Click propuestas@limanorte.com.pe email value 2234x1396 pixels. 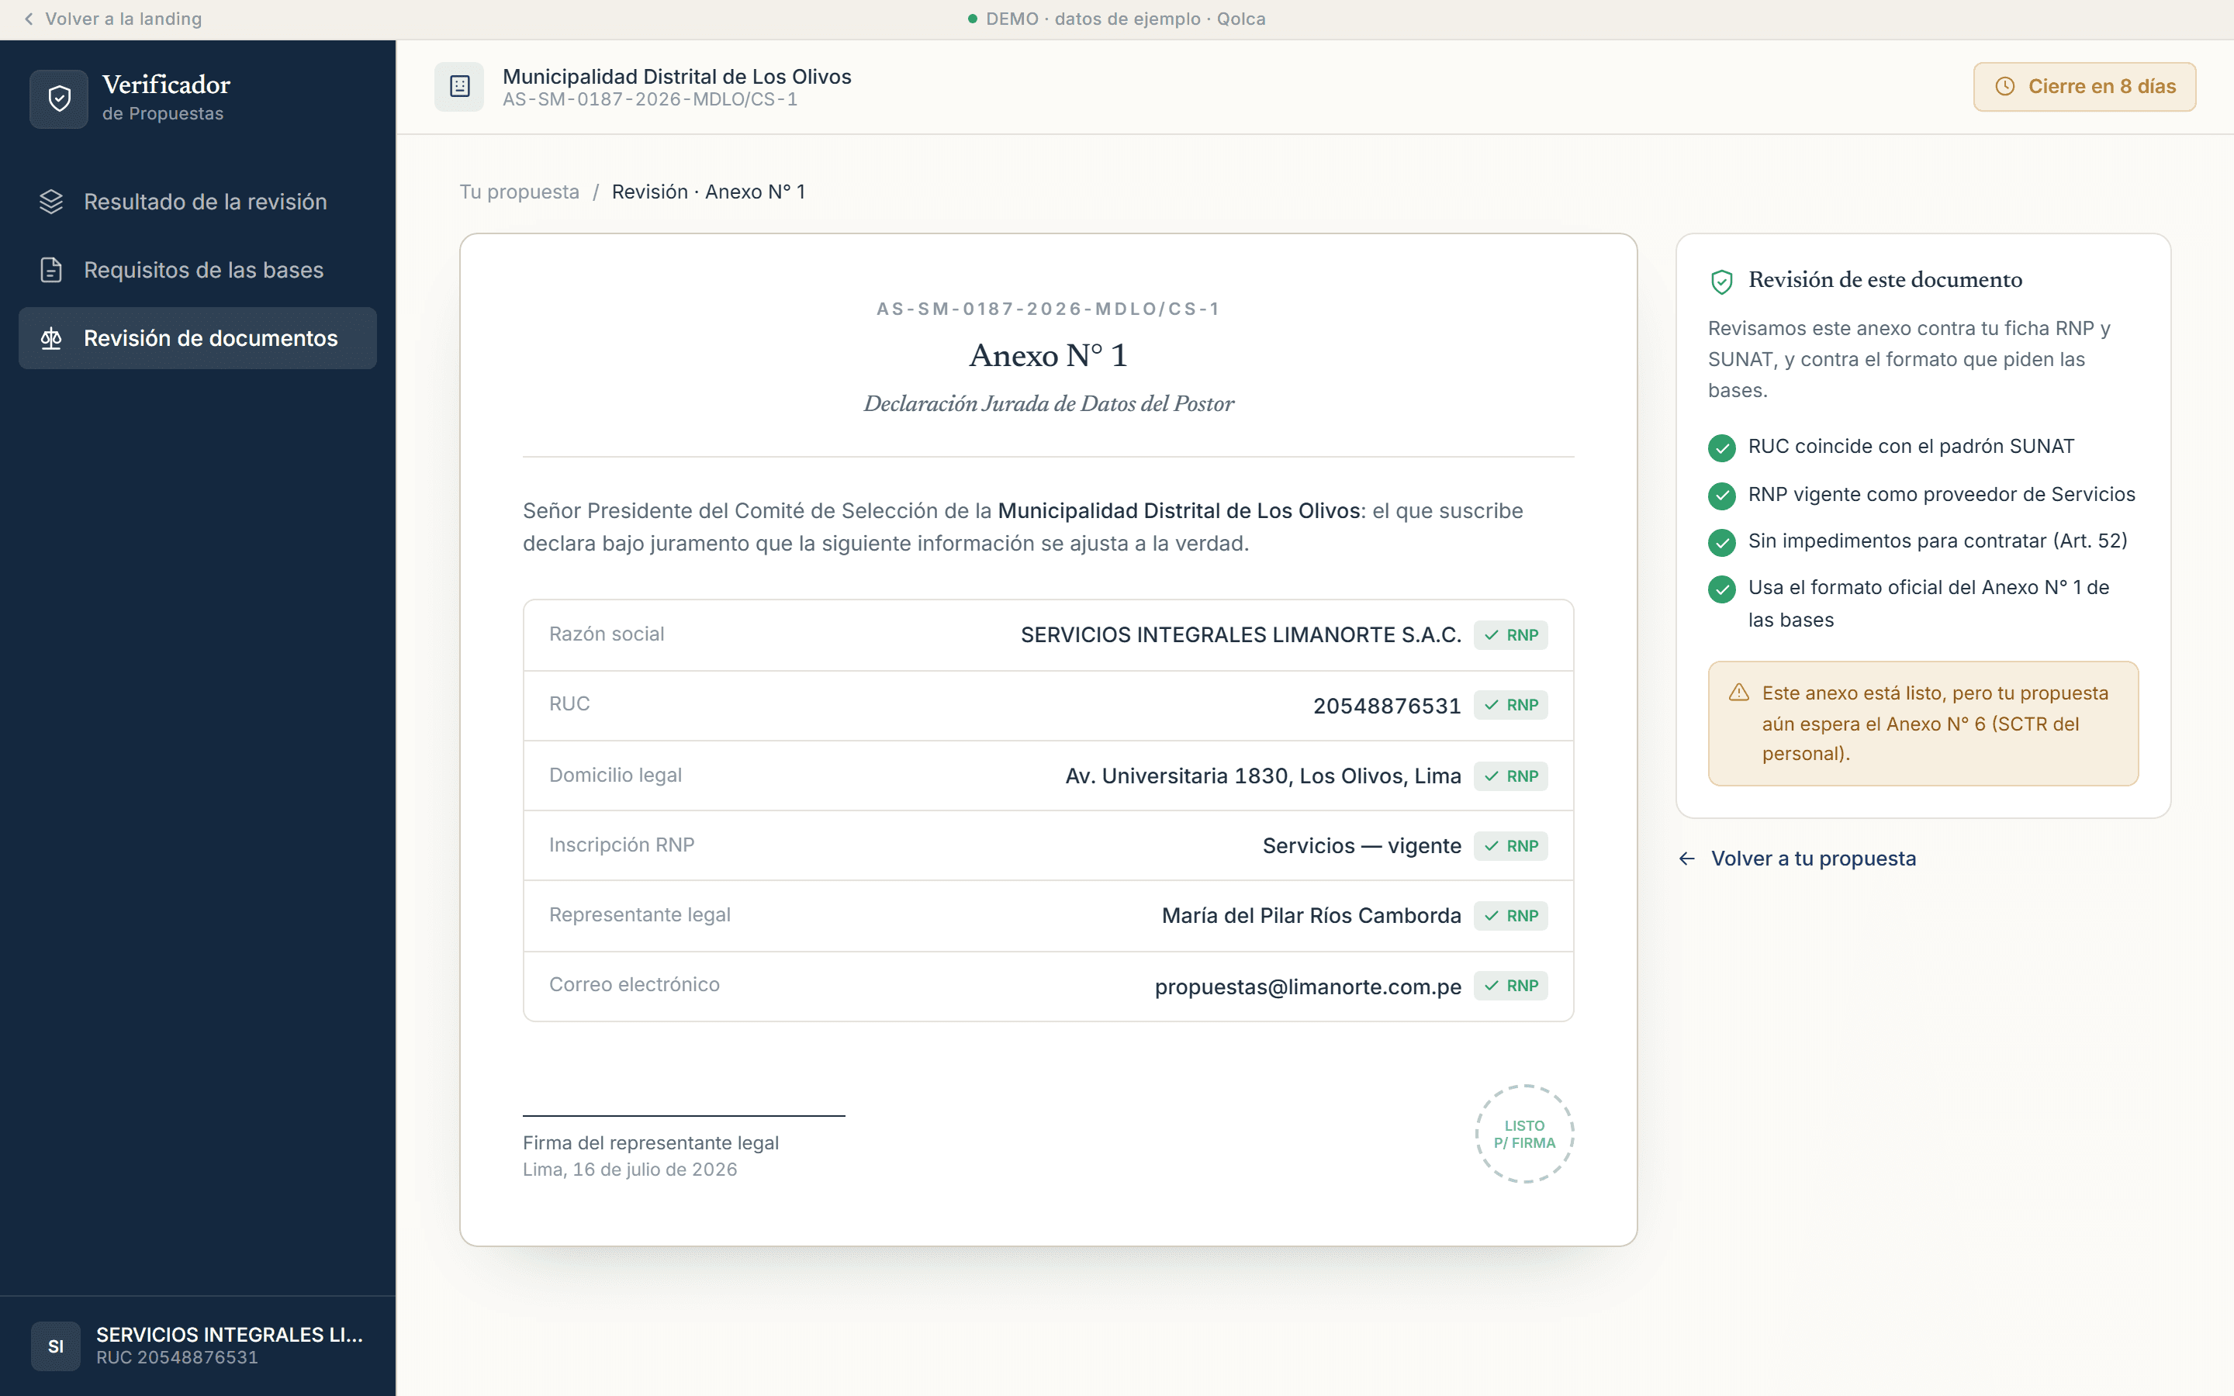pyautogui.click(x=1308, y=987)
